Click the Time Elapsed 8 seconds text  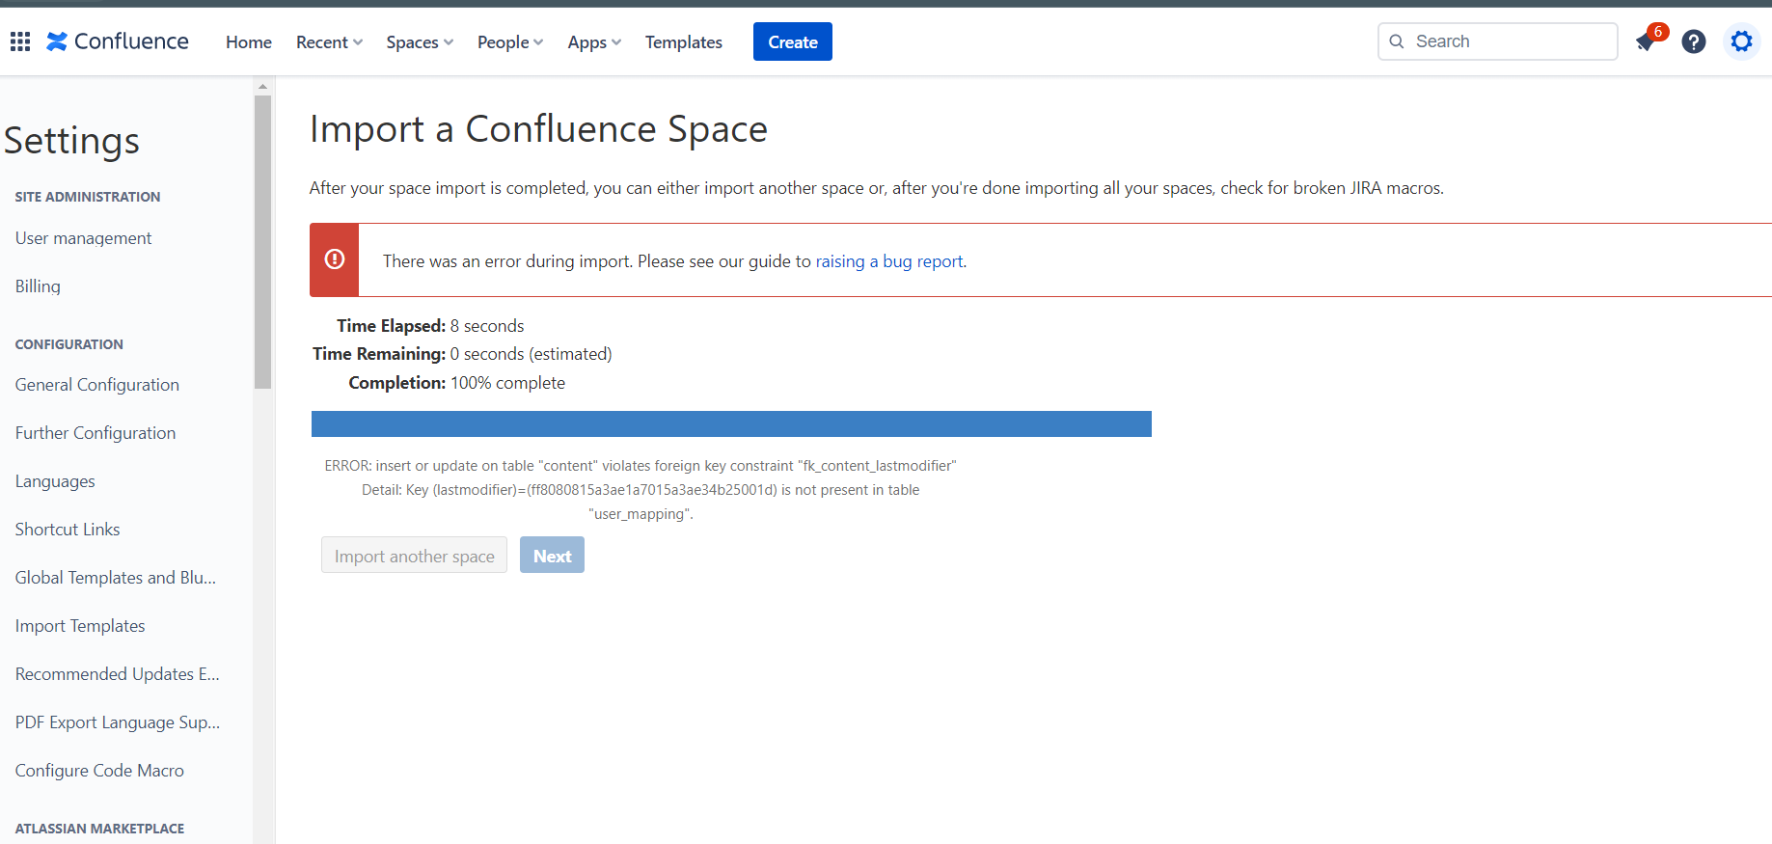click(x=430, y=326)
